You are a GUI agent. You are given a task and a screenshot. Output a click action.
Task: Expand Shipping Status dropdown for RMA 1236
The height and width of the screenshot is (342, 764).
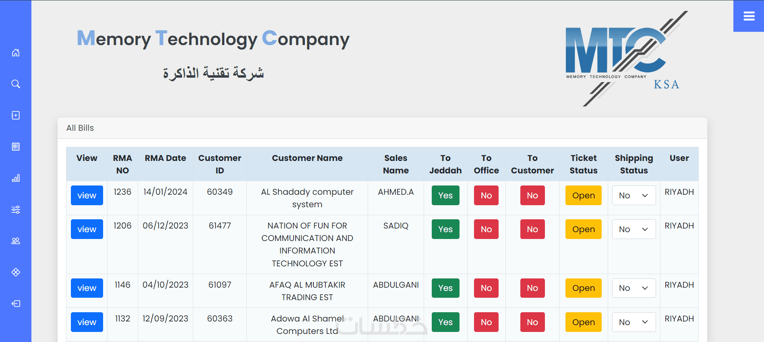coord(634,196)
